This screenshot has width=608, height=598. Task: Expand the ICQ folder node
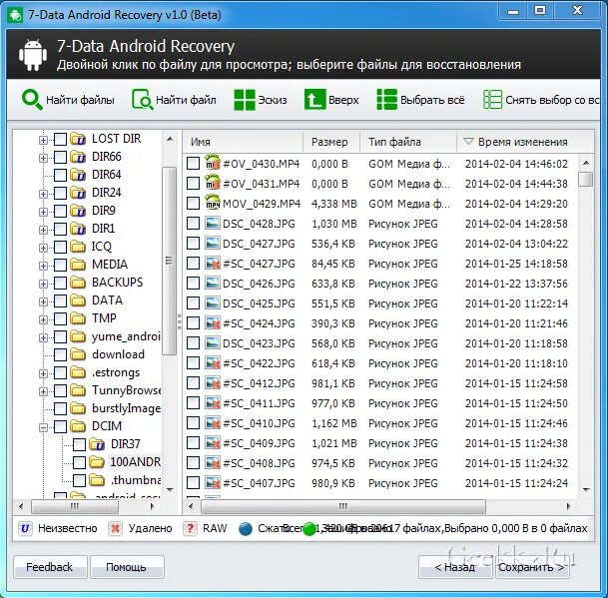pos(44,248)
